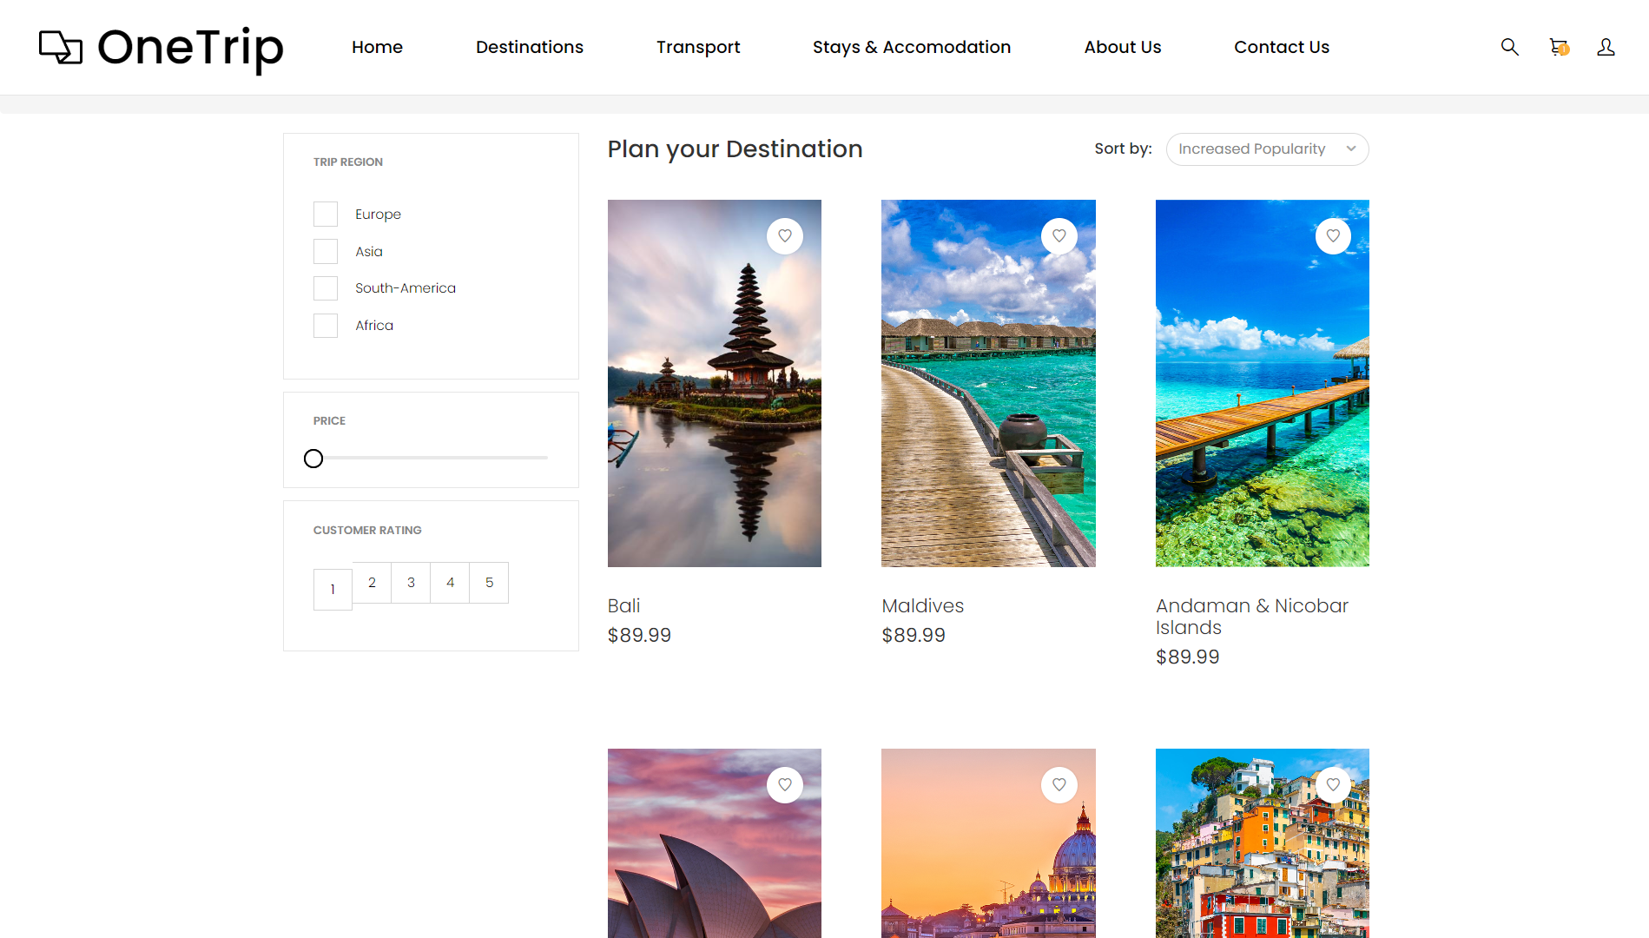The image size is (1649, 938).
Task: Favorite the Bali destination heart icon
Action: pos(785,235)
